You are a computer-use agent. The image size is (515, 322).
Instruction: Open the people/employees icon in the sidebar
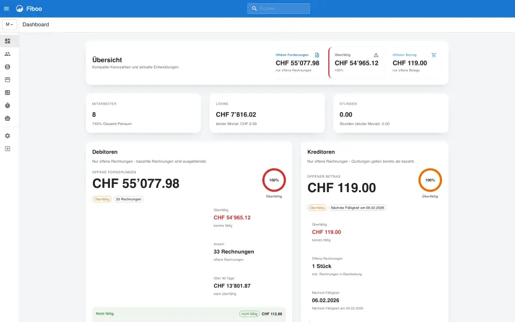pos(8,54)
